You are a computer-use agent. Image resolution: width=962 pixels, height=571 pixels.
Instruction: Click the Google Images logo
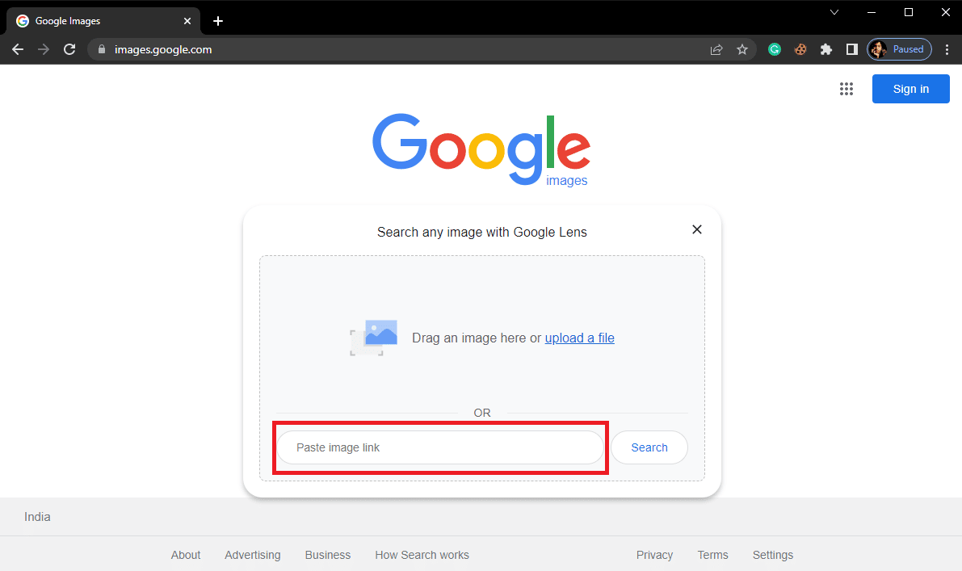pyautogui.click(x=481, y=149)
